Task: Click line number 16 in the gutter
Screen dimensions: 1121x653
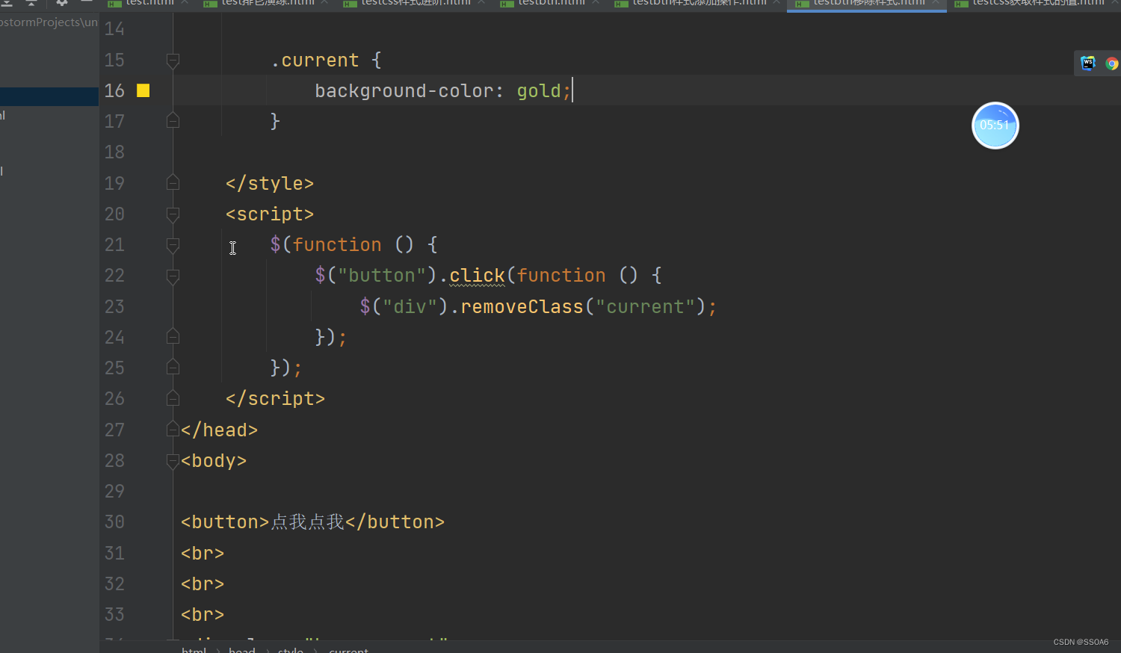Action: point(114,90)
